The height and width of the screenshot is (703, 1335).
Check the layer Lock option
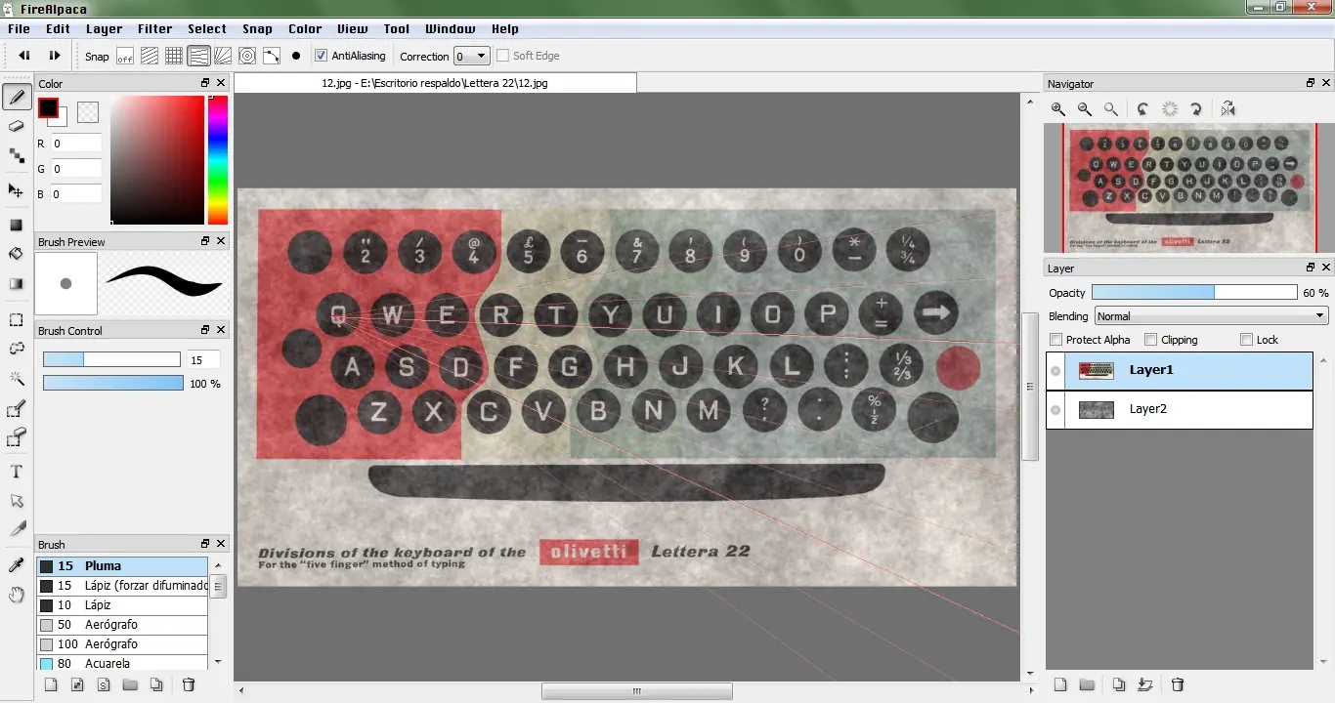(1246, 340)
